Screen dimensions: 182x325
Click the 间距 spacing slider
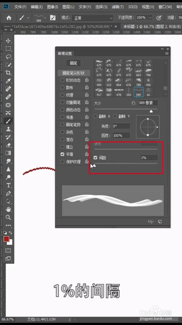coord(126,164)
